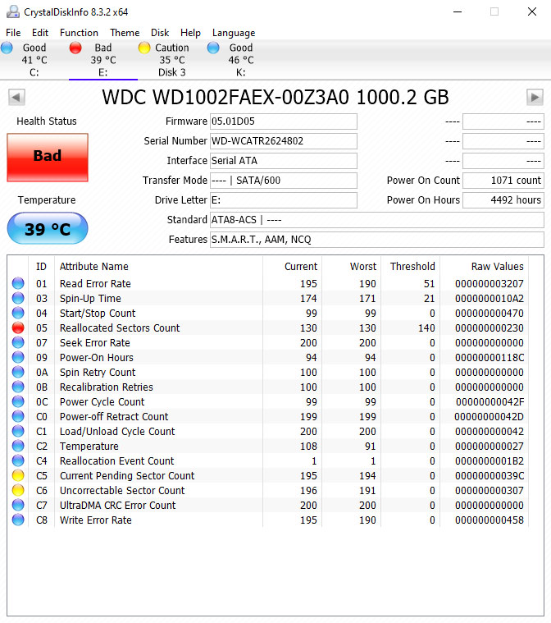Select the Good C: disk tab
551x623 pixels.
[34, 60]
